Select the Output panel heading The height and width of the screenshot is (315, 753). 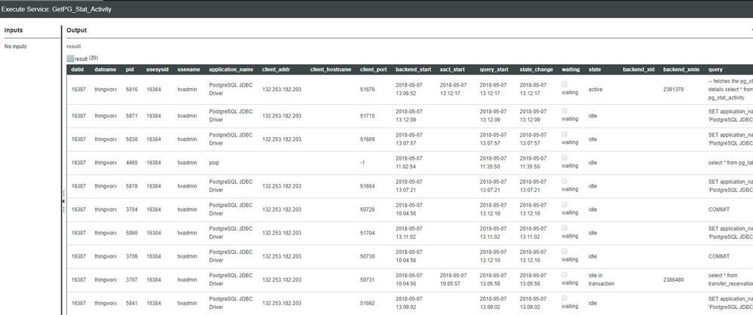(76, 30)
